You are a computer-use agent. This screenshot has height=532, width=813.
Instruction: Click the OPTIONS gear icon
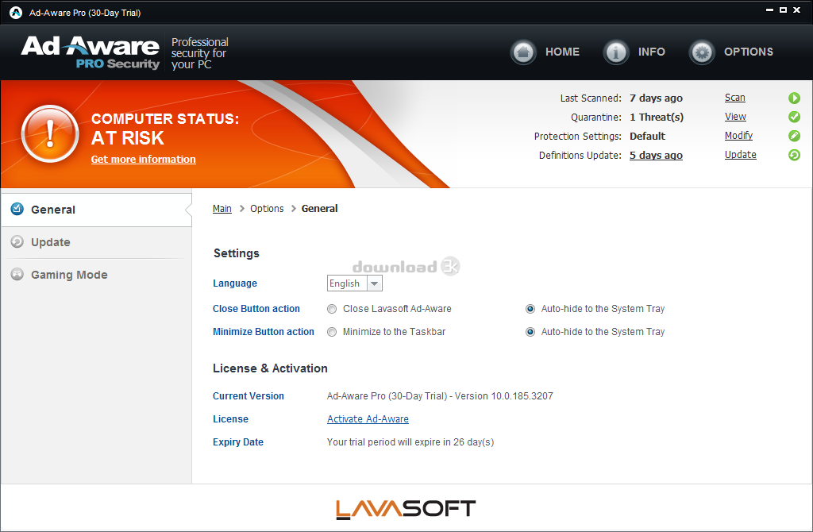point(702,52)
